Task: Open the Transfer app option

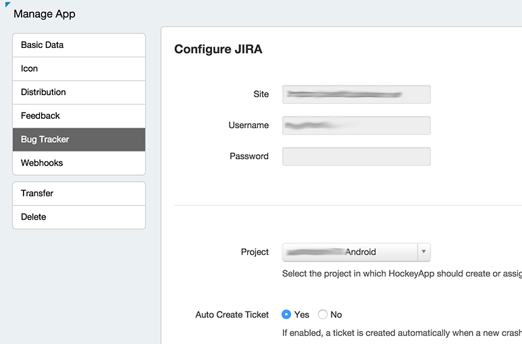Action: pos(79,194)
